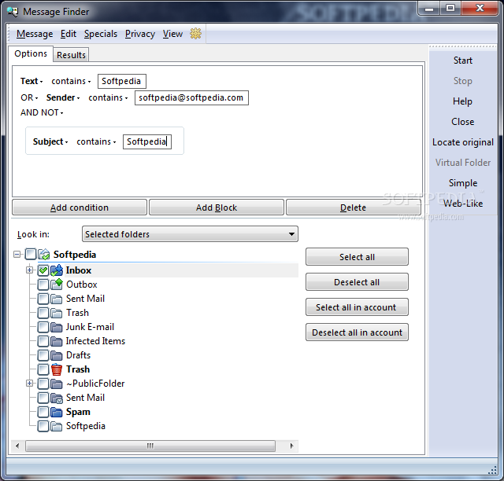
Task: Open the Look in Selected folders dropdown
Action: click(x=190, y=234)
